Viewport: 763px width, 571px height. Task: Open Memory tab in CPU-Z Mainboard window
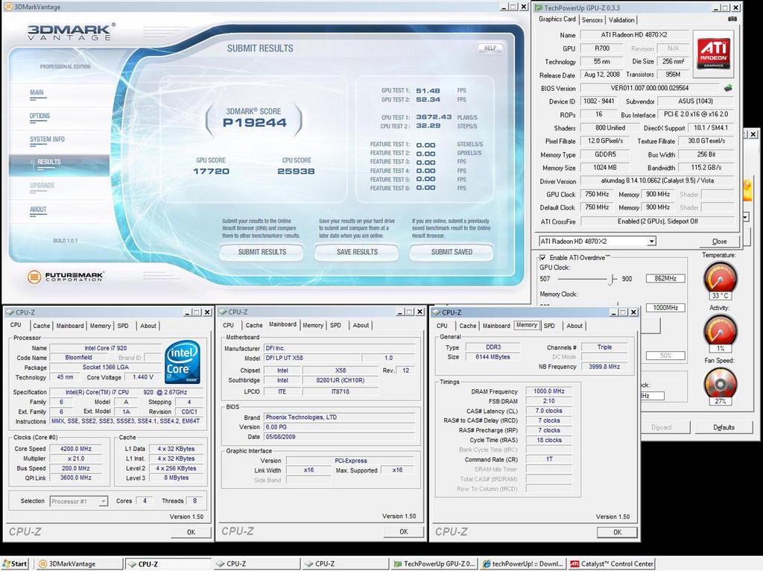[x=312, y=325]
